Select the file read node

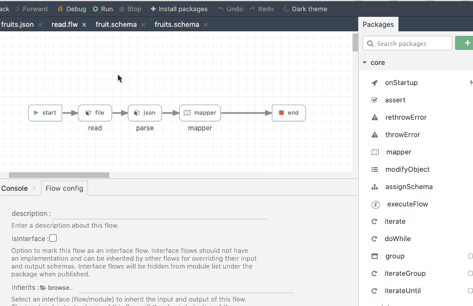(95, 113)
